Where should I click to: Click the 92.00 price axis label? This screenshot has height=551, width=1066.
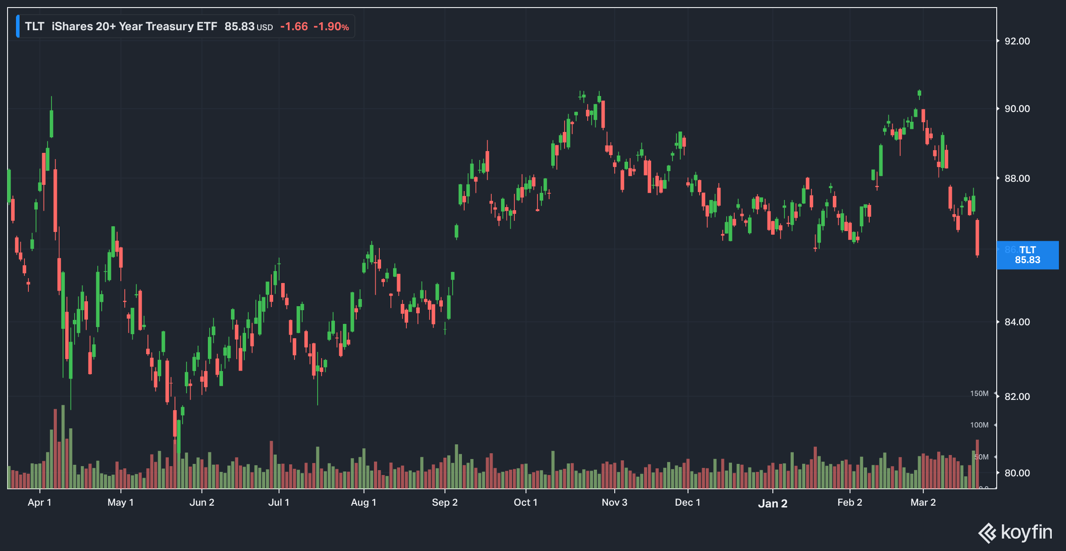coord(1017,41)
